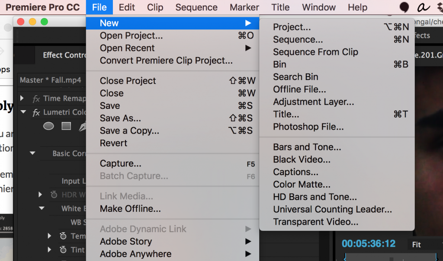Expand the Temperature property triangle

pyautogui.click(x=49, y=236)
